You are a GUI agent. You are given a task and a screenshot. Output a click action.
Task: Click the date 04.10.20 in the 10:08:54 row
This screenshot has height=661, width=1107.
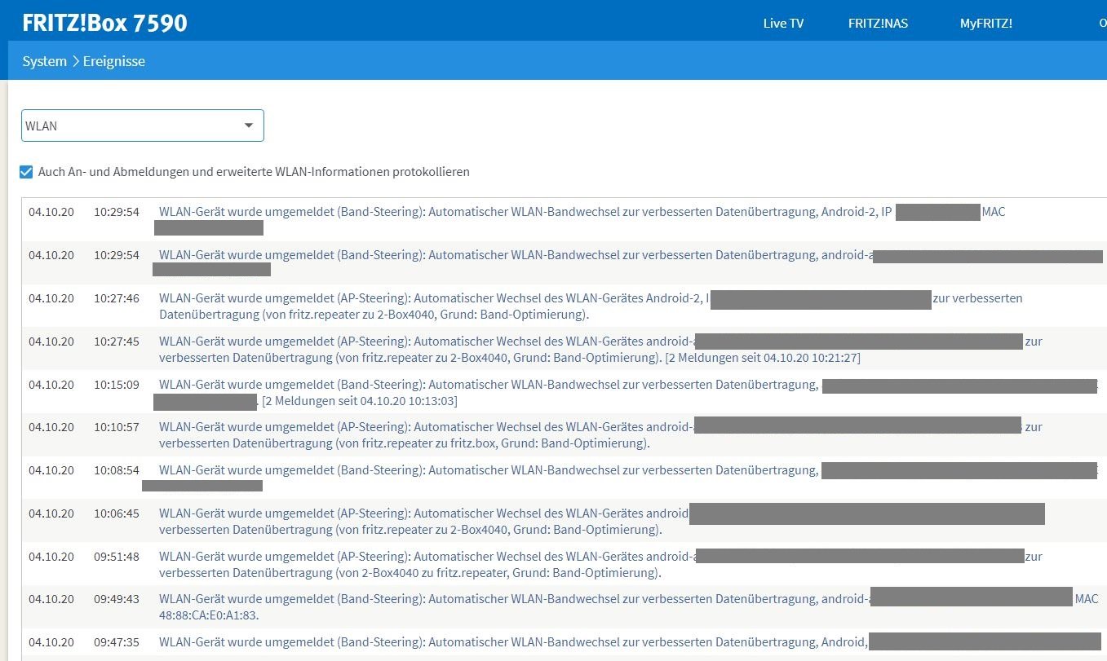[x=51, y=470]
